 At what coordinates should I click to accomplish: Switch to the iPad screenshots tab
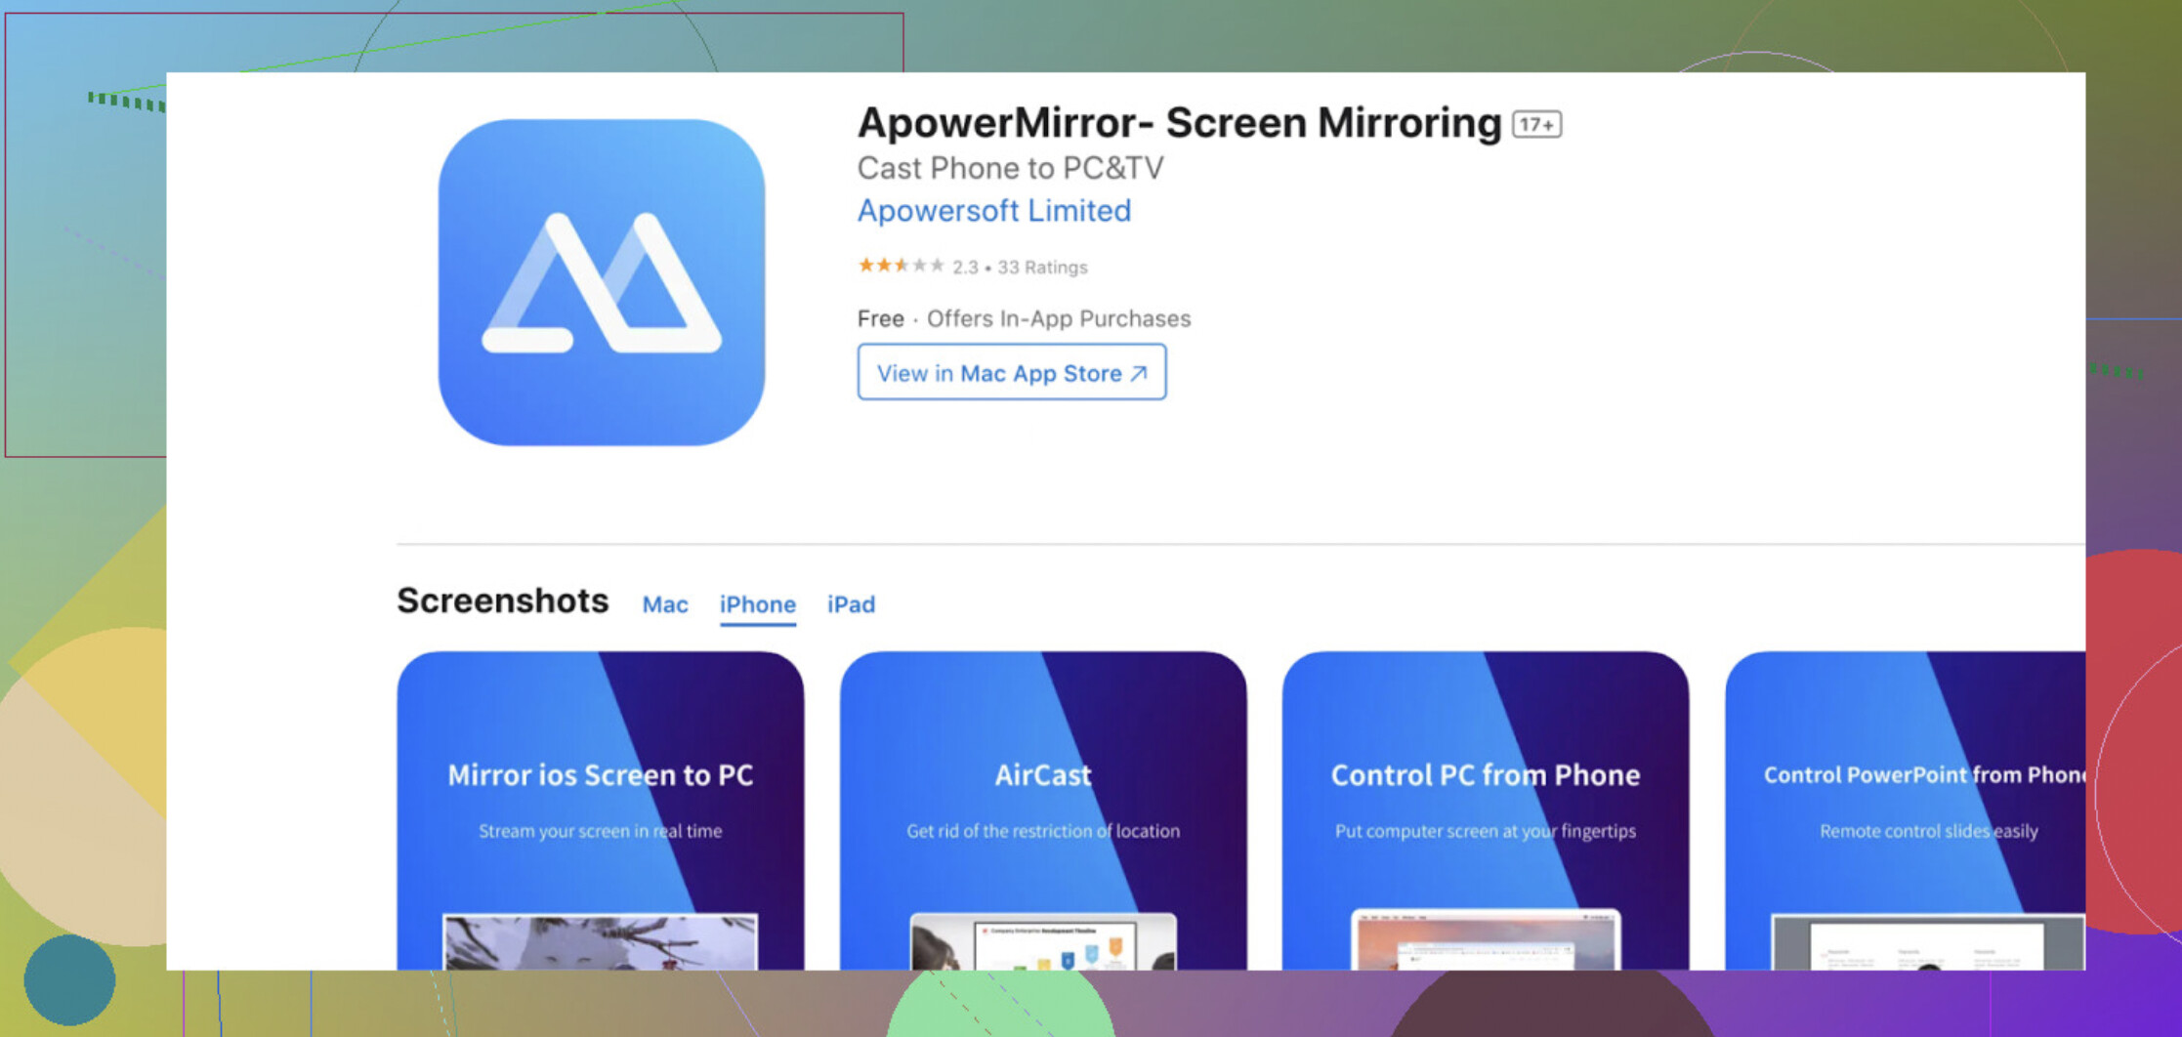tap(851, 604)
